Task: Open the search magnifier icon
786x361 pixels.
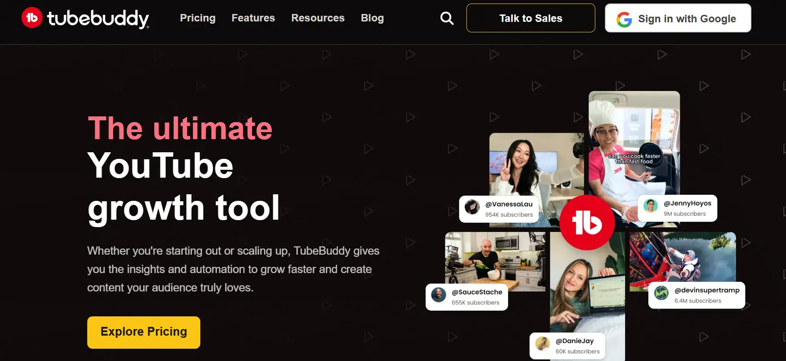Action: click(x=447, y=18)
